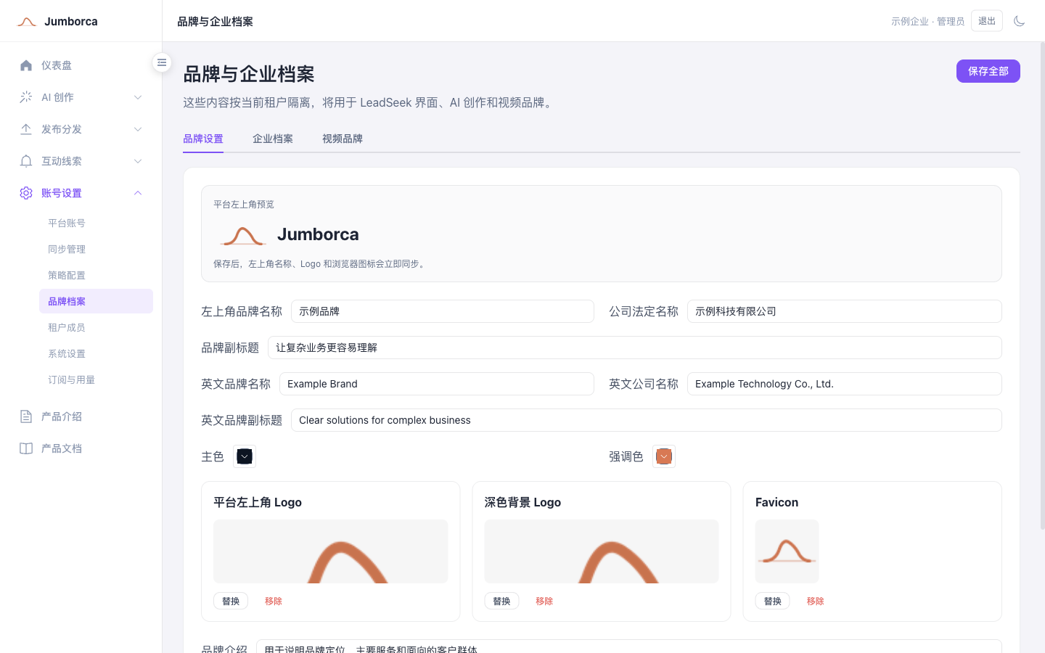
Task: Click 移除 under 平台左上角 Logo
Action: [274, 601]
